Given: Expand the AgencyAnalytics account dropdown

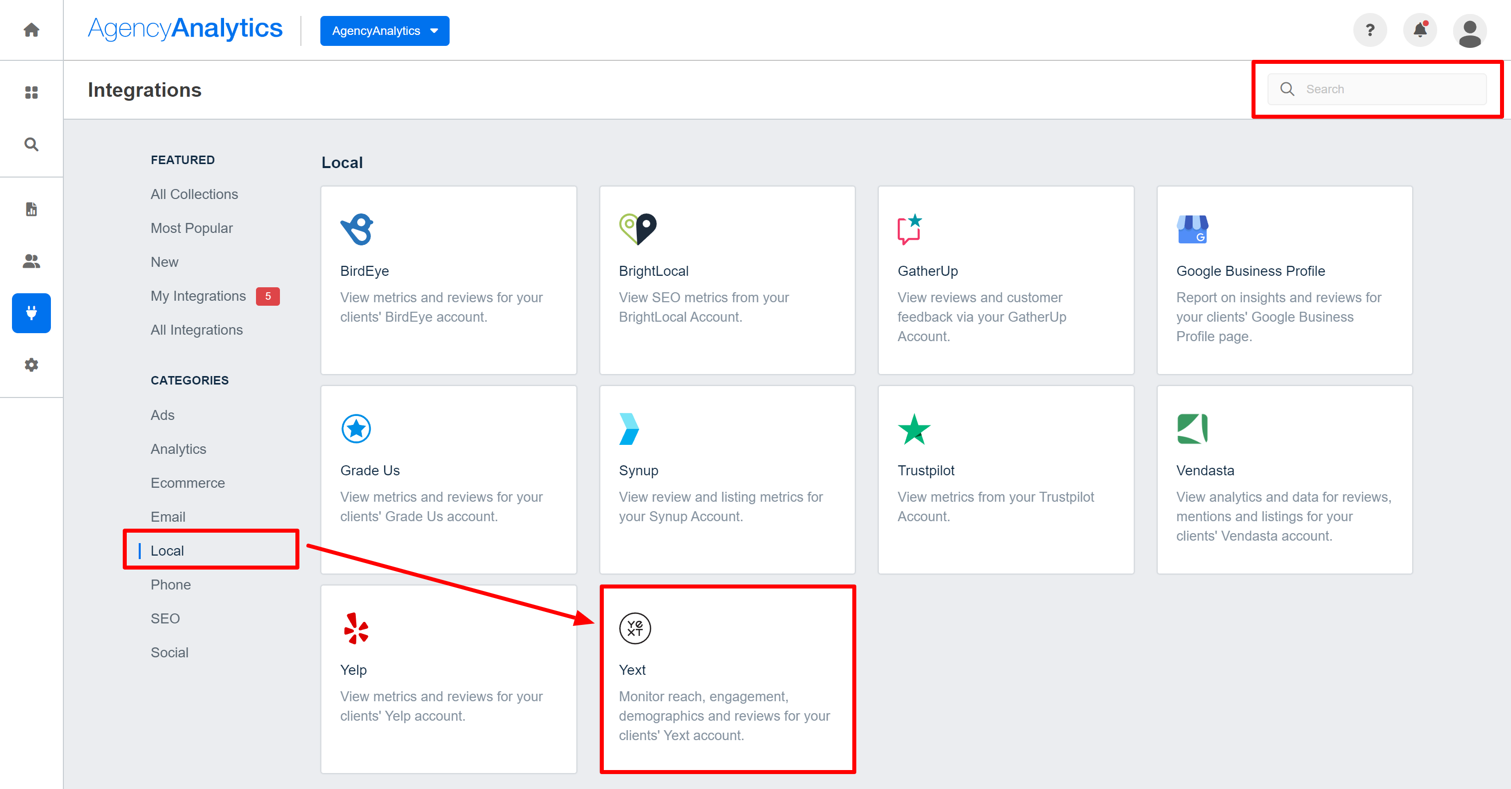Looking at the screenshot, I should [384, 30].
